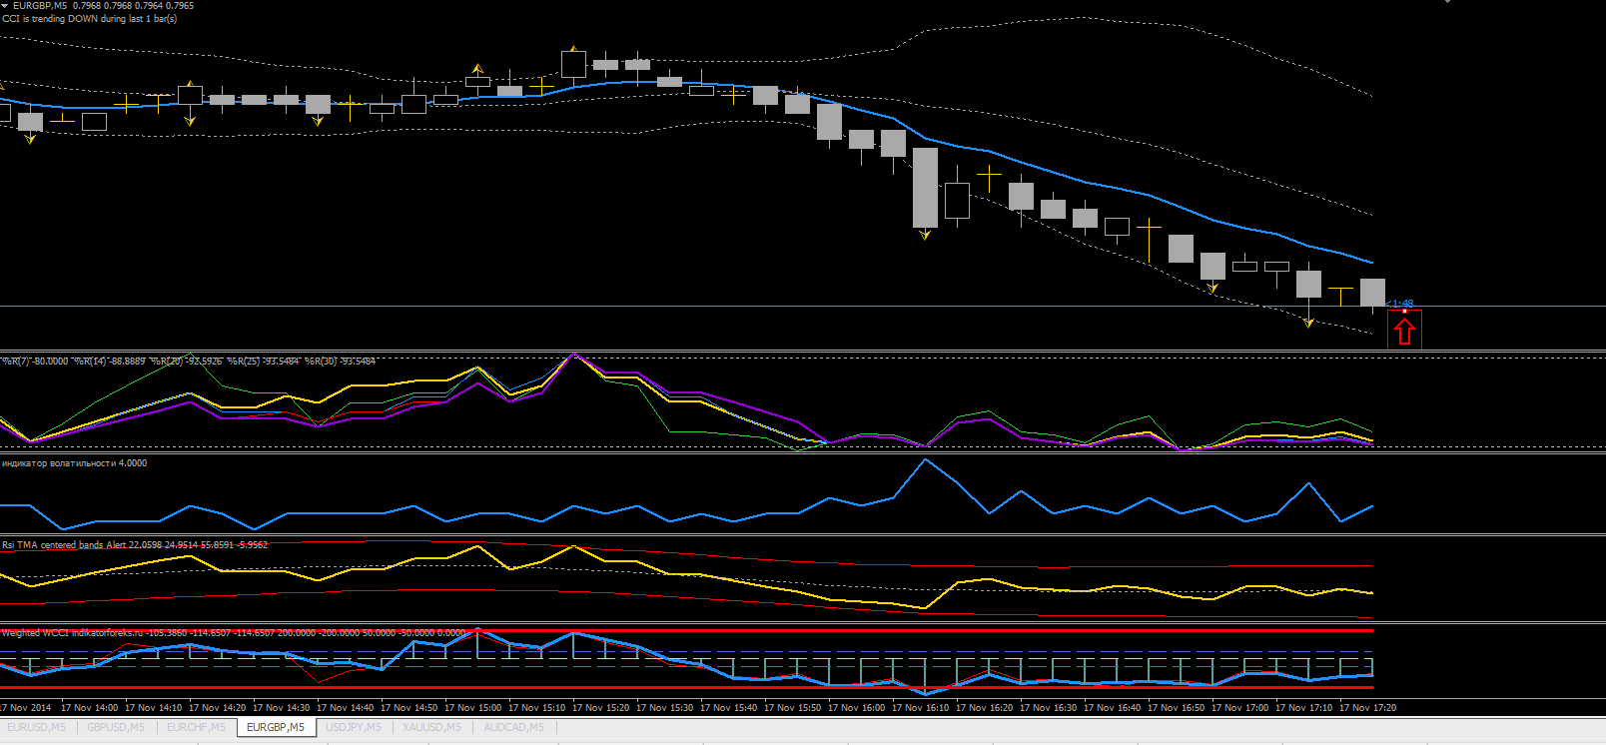Select the active EURGBP,M5 chart tab

pyautogui.click(x=276, y=727)
